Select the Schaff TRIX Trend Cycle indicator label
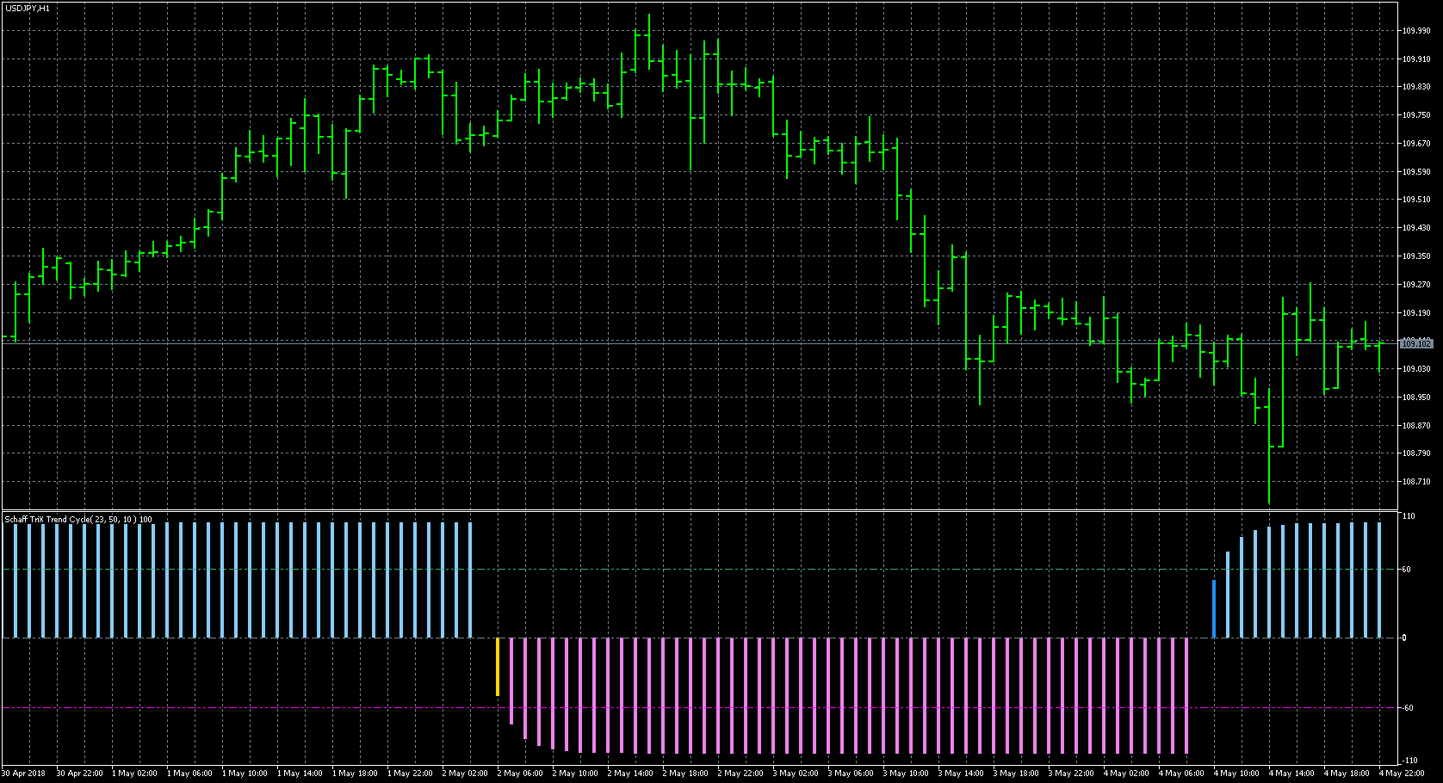 (x=78, y=520)
